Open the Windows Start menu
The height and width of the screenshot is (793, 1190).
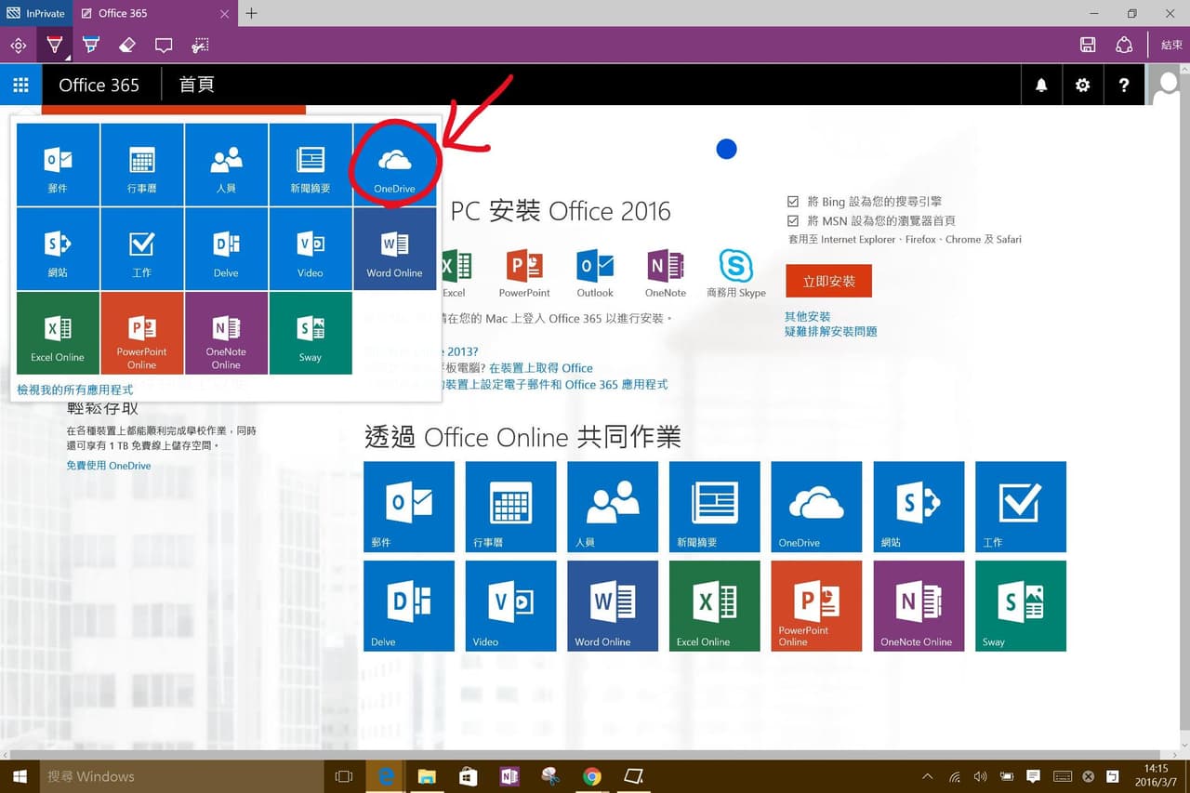pyautogui.click(x=20, y=776)
